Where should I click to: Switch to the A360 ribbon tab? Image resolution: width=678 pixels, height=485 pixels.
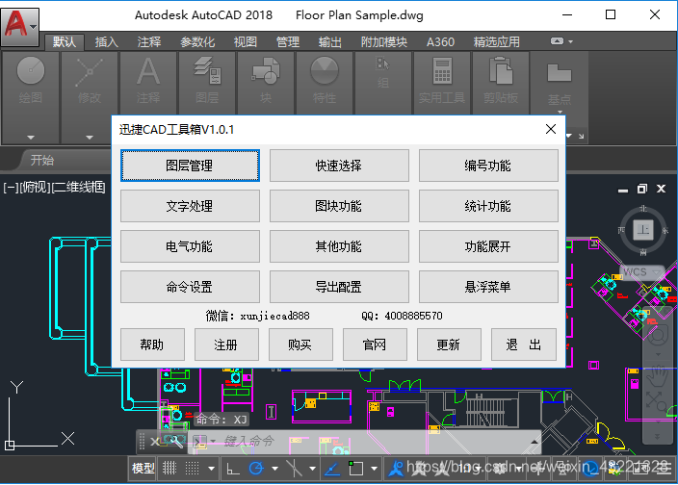tap(440, 42)
